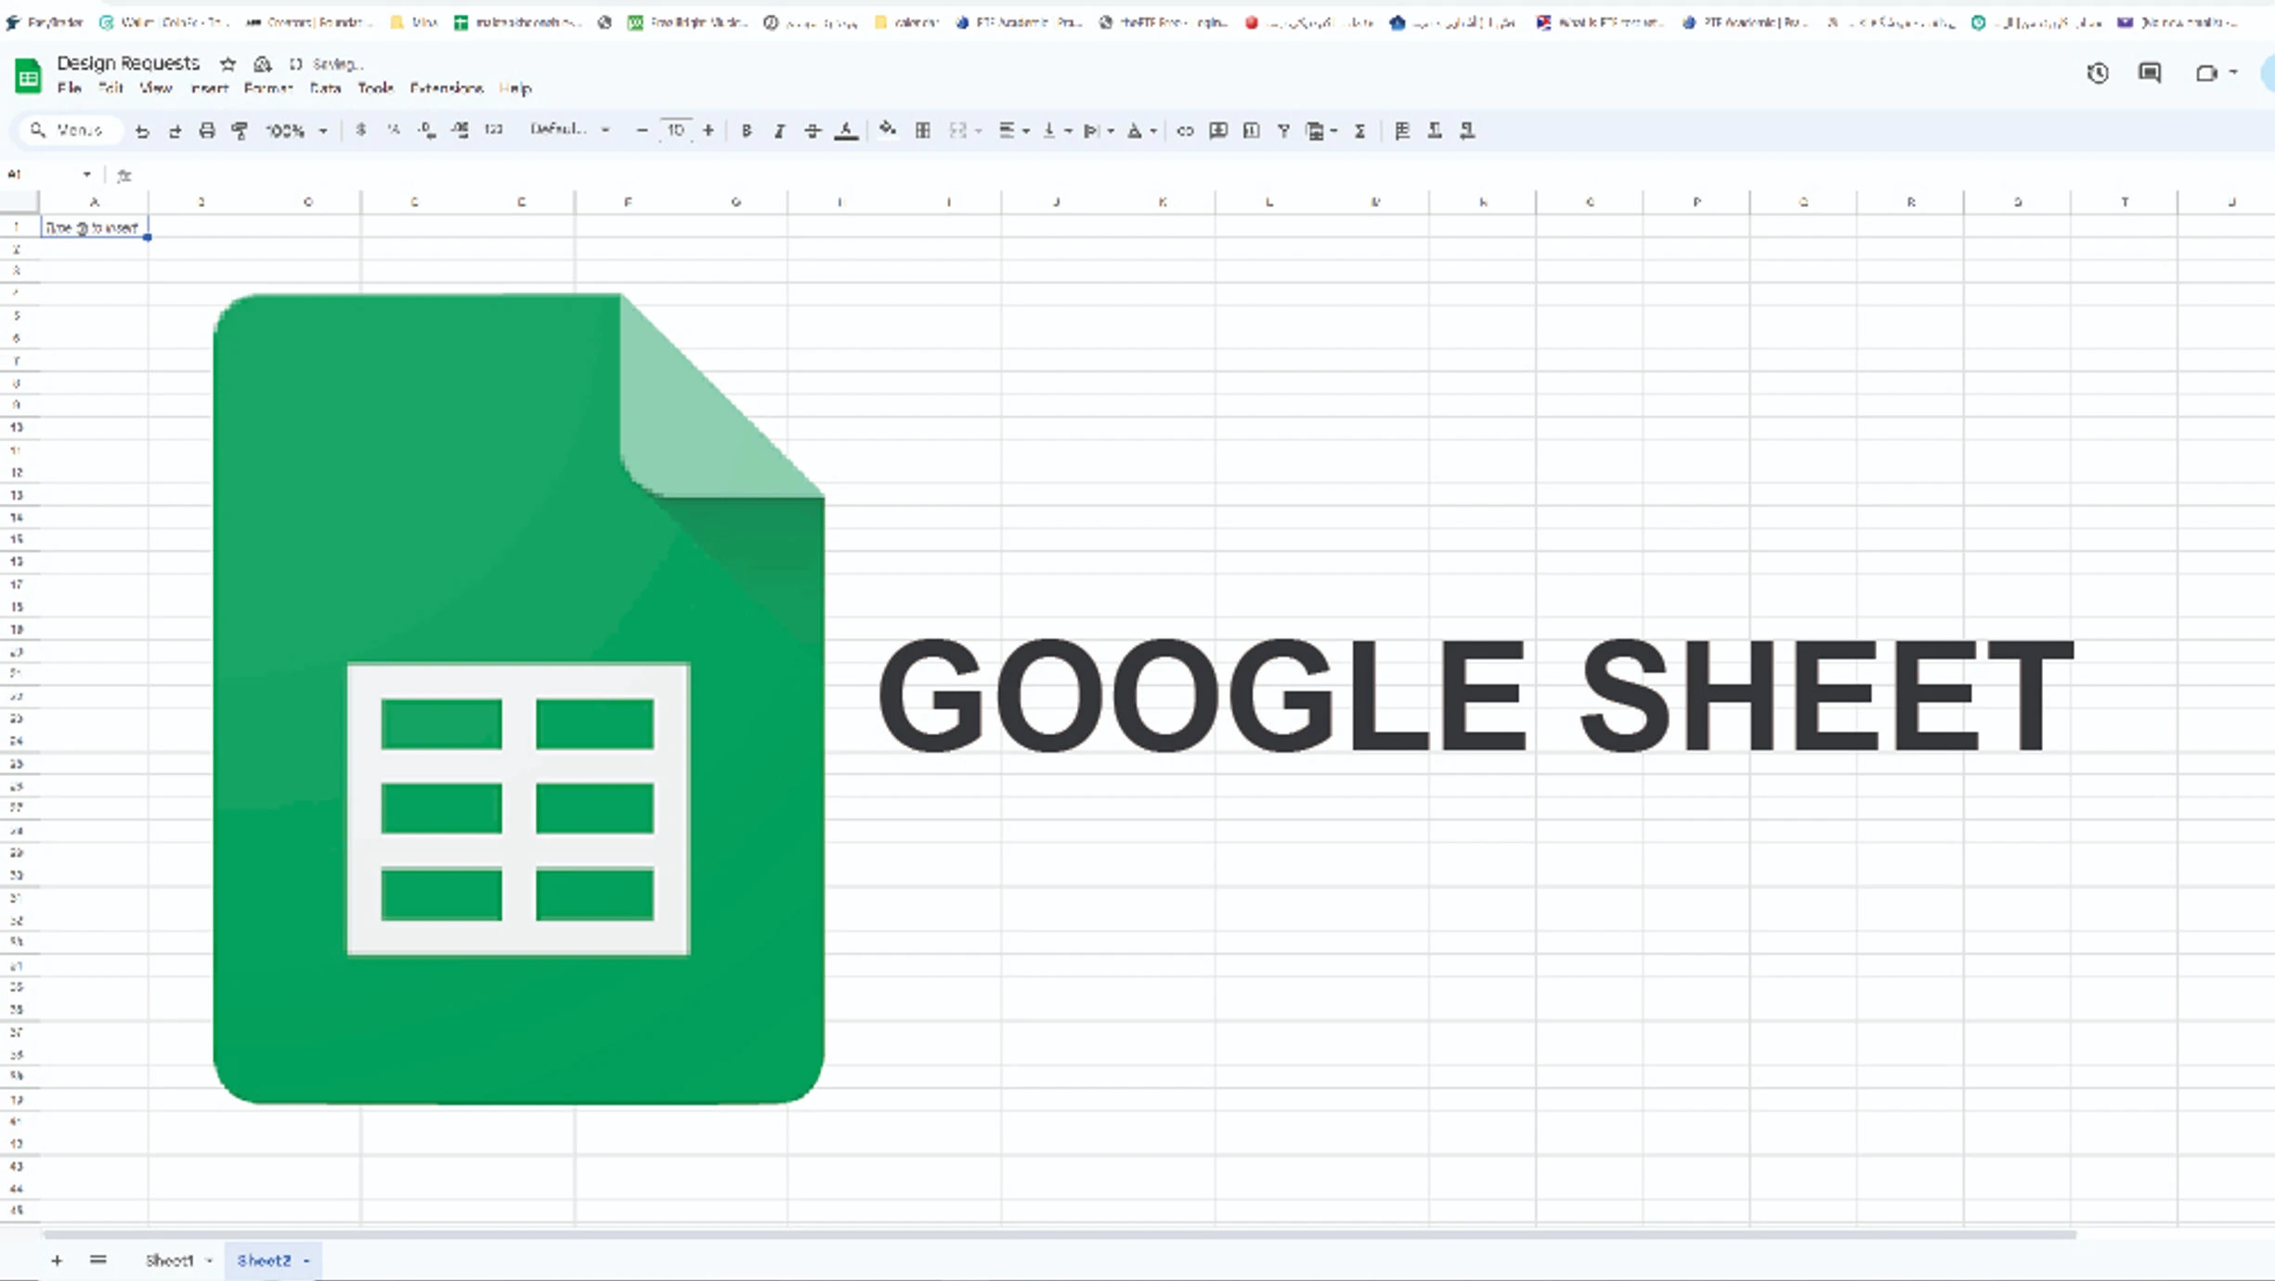
Task: Open the Tools menu
Action: point(375,88)
